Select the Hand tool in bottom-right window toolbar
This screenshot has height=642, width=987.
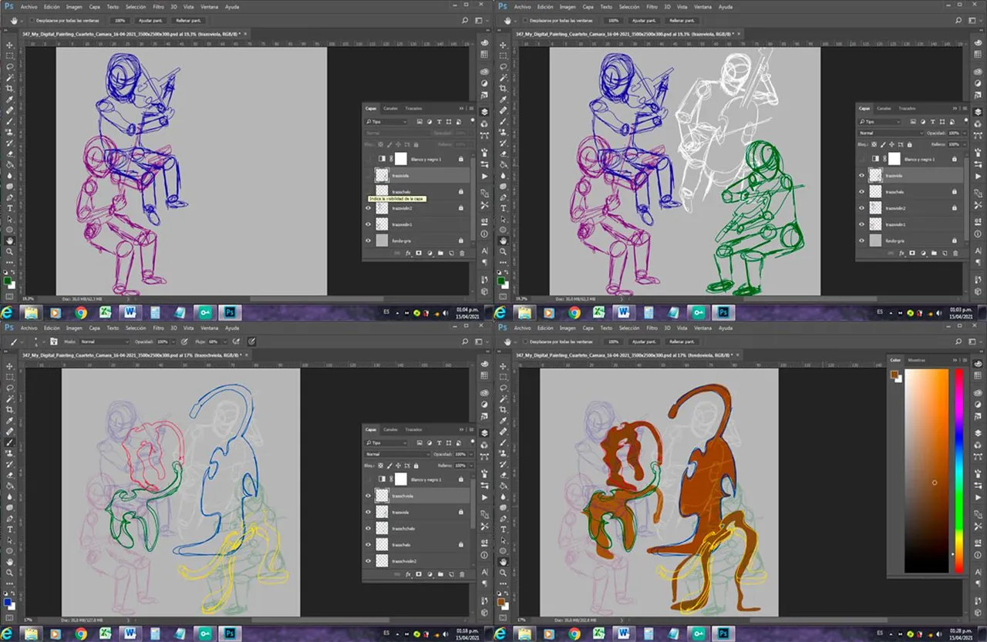click(x=503, y=561)
